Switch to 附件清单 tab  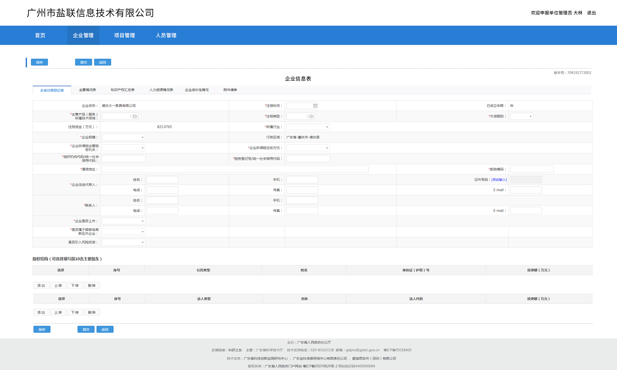coord(230,90)
